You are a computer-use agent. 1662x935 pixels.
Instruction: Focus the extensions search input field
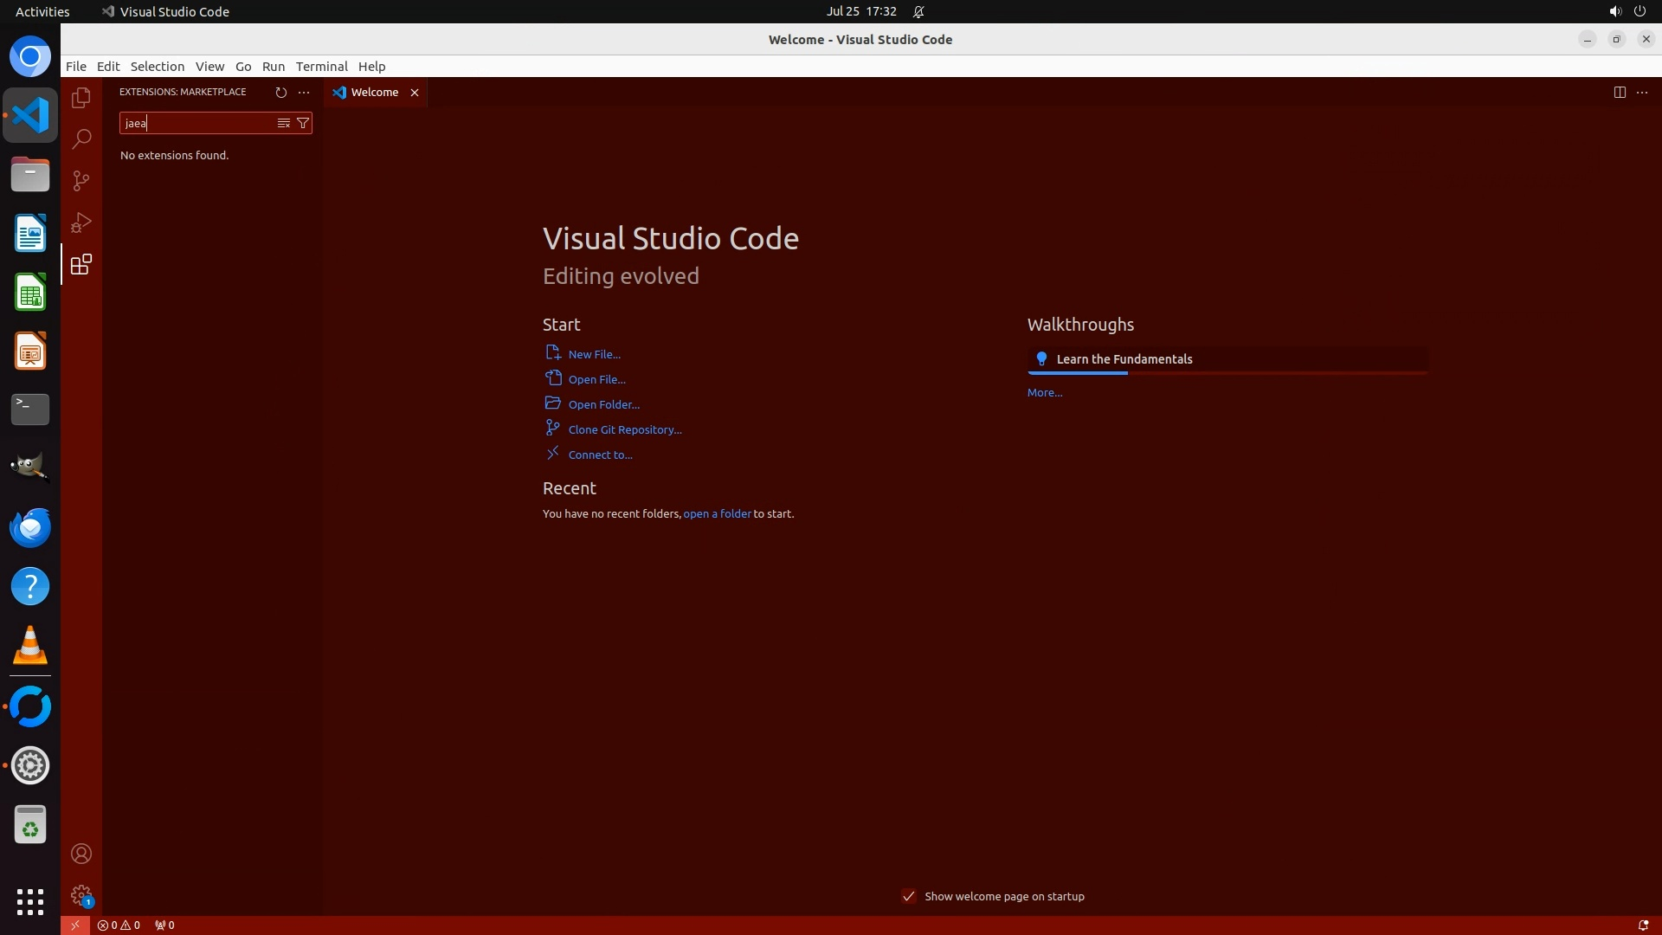tap(197, 123)
